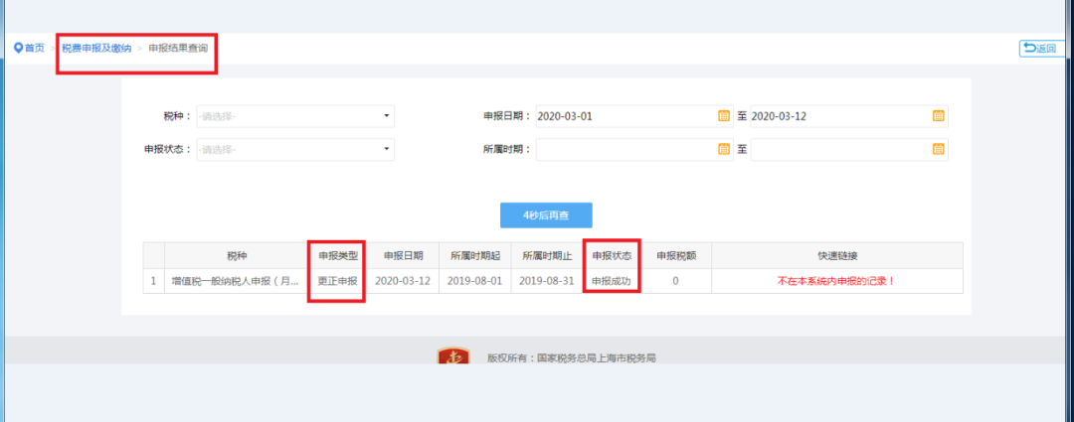
Task: Open the 申报状态 dropdown
Action: 295,149
